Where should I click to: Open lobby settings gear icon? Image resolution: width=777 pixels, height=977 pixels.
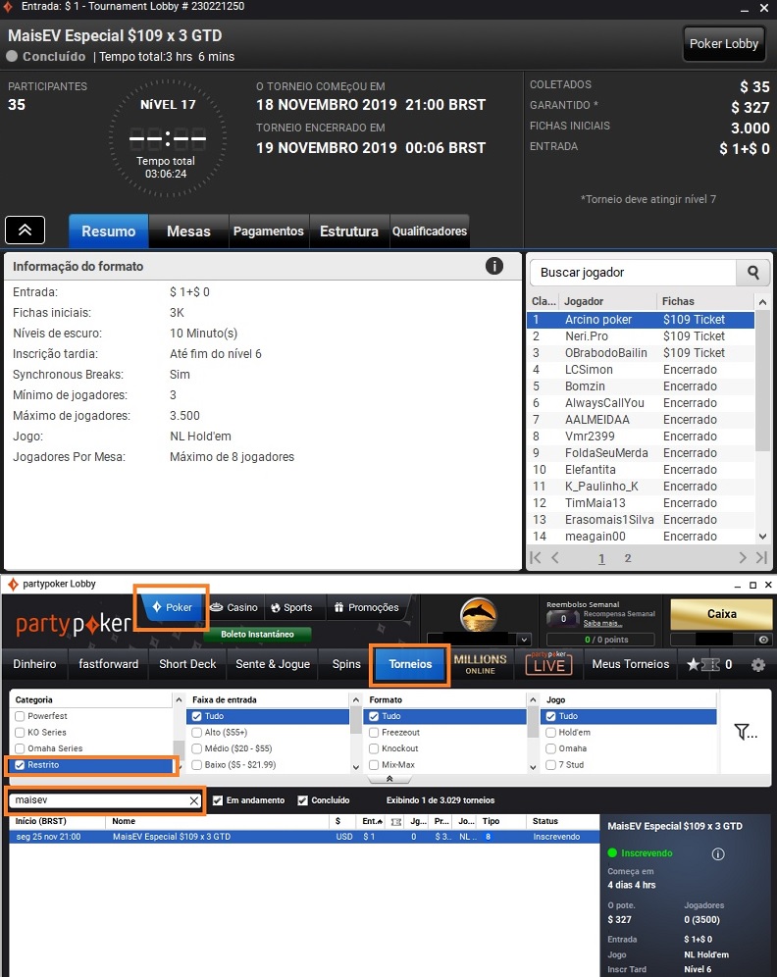coord(757,664)
